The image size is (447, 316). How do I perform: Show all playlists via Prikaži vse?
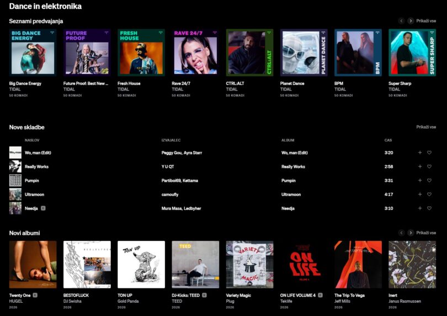[426, 21]
